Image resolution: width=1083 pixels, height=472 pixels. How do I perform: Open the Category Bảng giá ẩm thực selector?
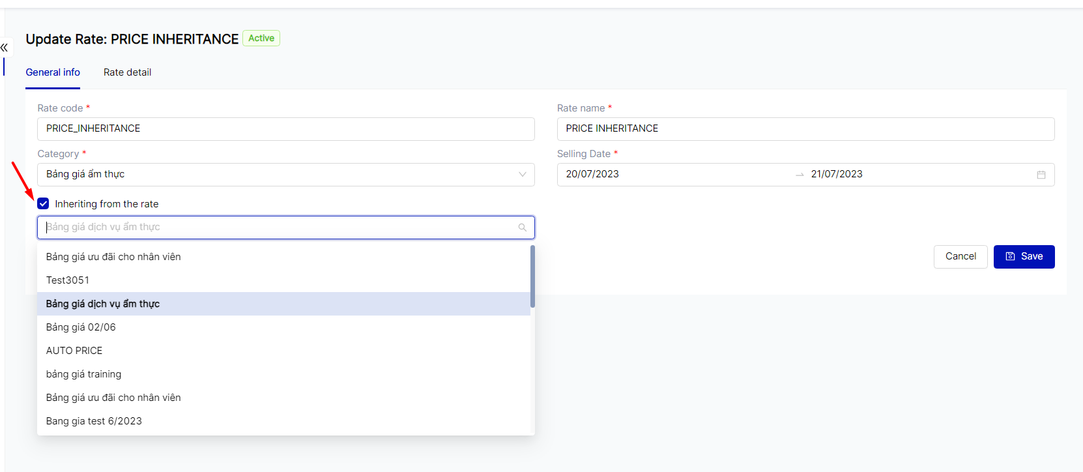pos(280,175)
